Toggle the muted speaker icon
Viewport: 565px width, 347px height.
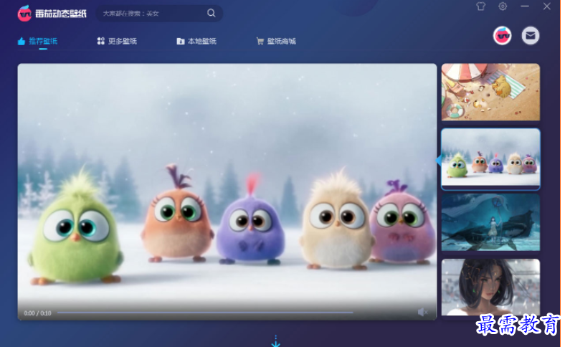coord(422,313)
